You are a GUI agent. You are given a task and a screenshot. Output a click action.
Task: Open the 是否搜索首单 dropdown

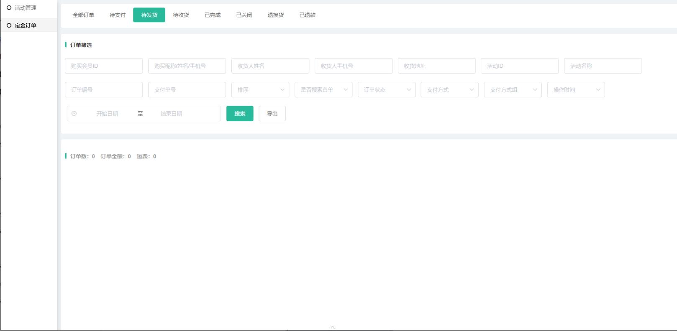point(323,90)
